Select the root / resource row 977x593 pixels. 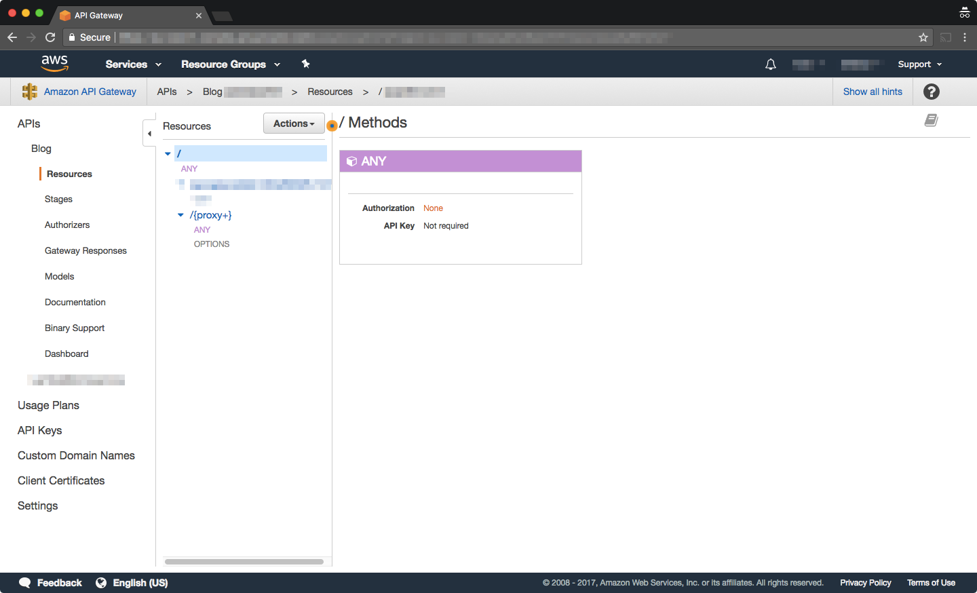click(250, 153)
